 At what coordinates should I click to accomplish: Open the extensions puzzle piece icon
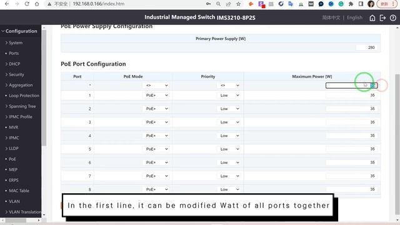point(351,4)
